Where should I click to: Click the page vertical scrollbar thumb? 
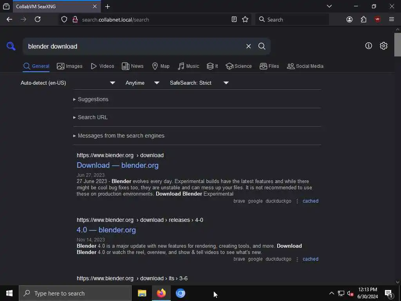(397, 45)
